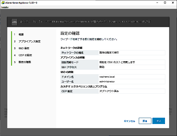177x136 pixels.
Task: Click the カスタマ エクスペリエンス向上プログラム heading
Action: [x=84, y=86]
